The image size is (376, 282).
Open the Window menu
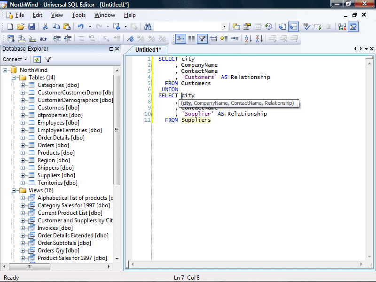click(x=105, y=15)
